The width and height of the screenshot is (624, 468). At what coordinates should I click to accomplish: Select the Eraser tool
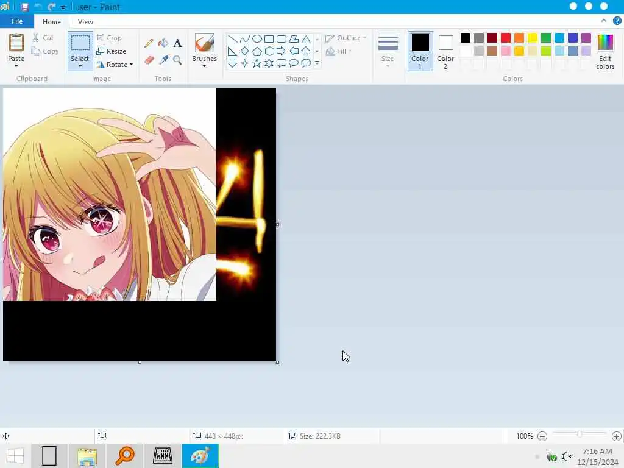pos(149,60)
